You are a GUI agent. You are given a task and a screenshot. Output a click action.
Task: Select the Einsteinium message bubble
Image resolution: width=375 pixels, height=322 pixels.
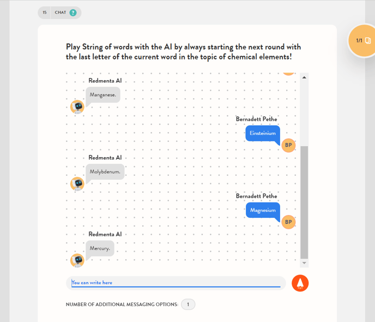pos(262,133)
